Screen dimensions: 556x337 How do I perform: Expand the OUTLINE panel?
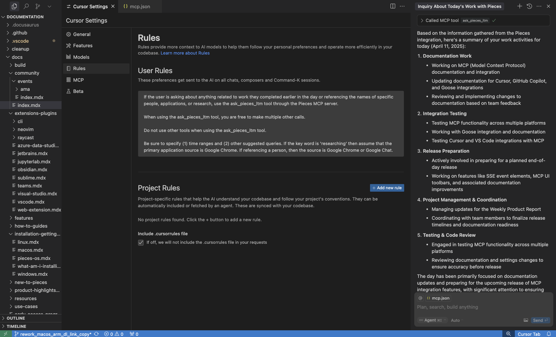pyautogui.click(x=31, y=318)
